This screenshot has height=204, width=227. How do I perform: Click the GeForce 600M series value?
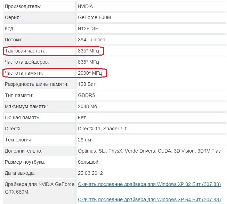click(95, 17)
